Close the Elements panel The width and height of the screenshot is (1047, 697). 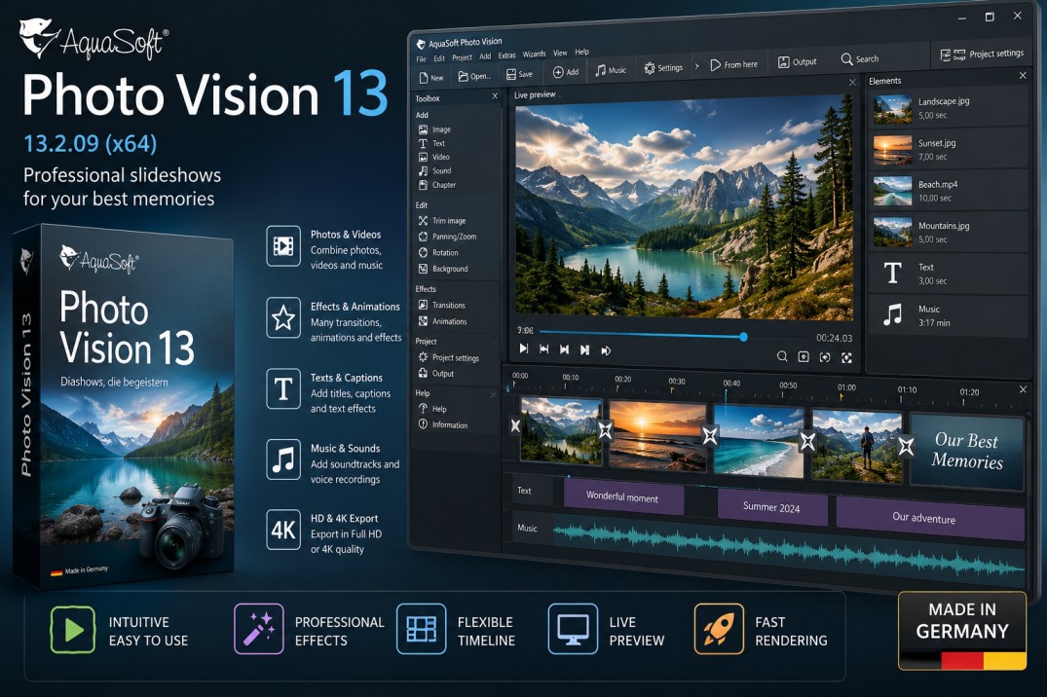point(1023,75)
